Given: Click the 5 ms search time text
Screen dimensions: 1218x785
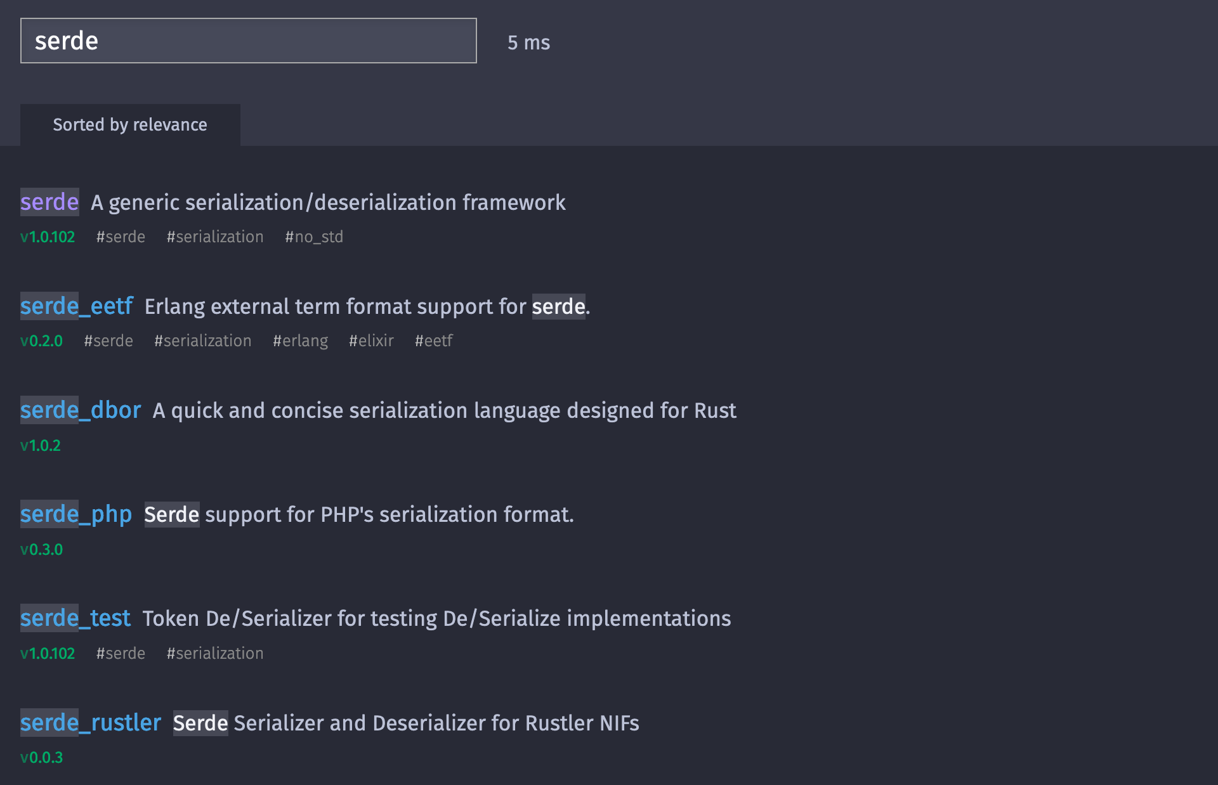Looking at the screenshot, I should coord(528,42).
